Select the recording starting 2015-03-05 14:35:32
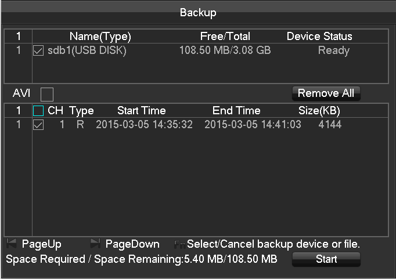This screenshot has width=396, height=279. point(196,125)
